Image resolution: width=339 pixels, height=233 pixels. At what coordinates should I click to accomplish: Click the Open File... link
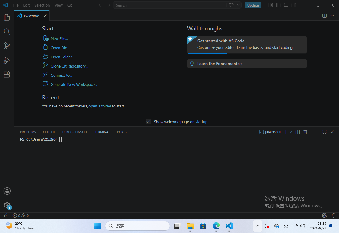[x=60, y=48]
